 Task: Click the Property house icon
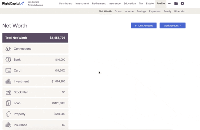[x=8, y=114]
